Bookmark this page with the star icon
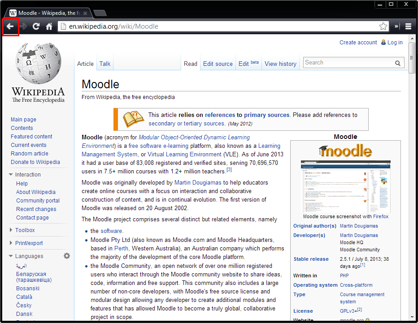The width and height of the screenshot is (418, 323). tap(383, 26)
